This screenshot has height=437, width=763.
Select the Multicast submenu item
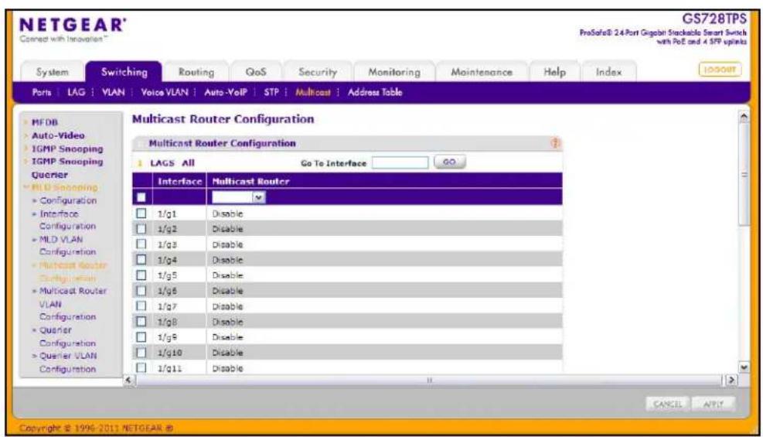313,92
